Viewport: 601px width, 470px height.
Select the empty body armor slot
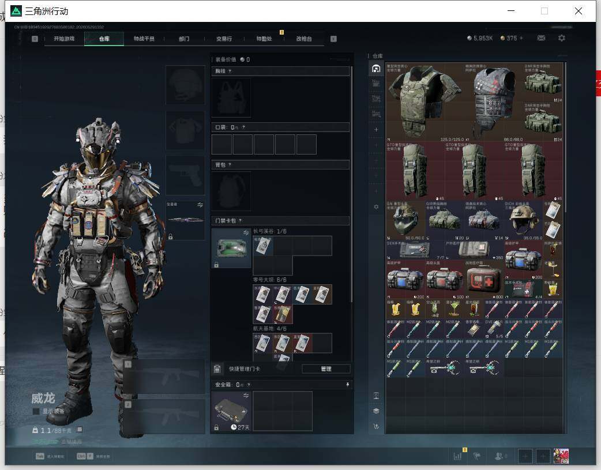point(185,130)
